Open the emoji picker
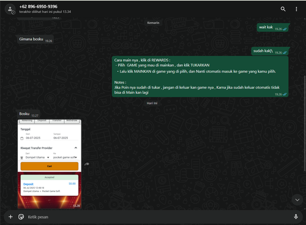The height and width of the screenshot is (225, 306). (x=21, y=217)
